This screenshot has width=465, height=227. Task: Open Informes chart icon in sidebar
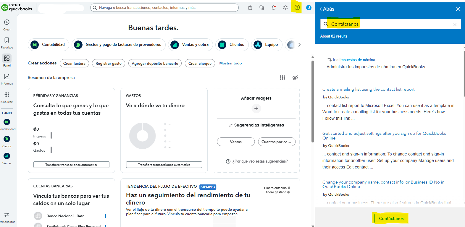[x=7, y=77]
